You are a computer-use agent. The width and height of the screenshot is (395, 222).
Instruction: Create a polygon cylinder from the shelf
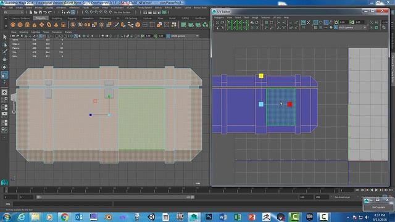(x=27, y=25)
